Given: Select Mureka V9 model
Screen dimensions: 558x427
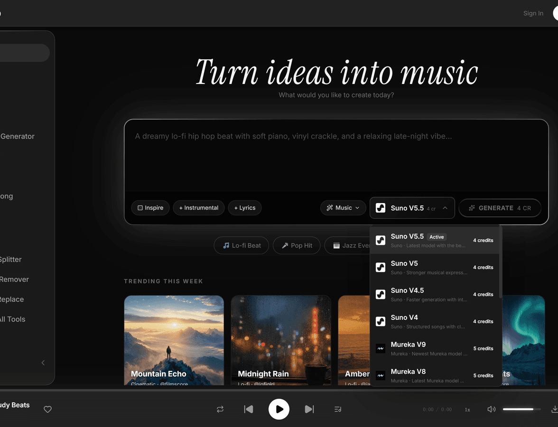Looking at the screenshot, I should click(435, 349).
